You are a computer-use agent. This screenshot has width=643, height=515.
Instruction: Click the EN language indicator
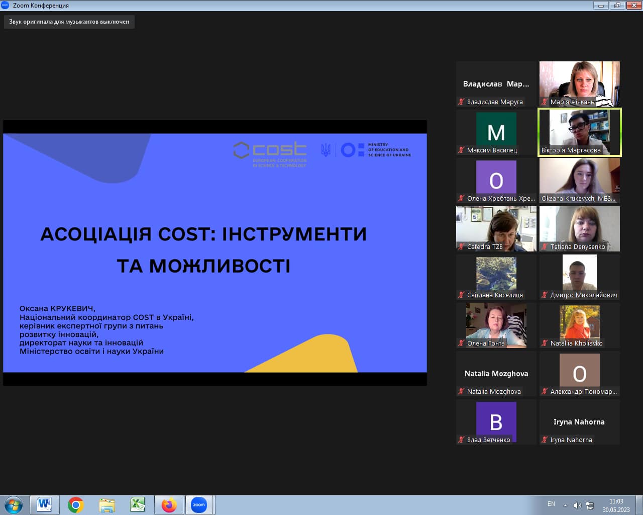551,504
